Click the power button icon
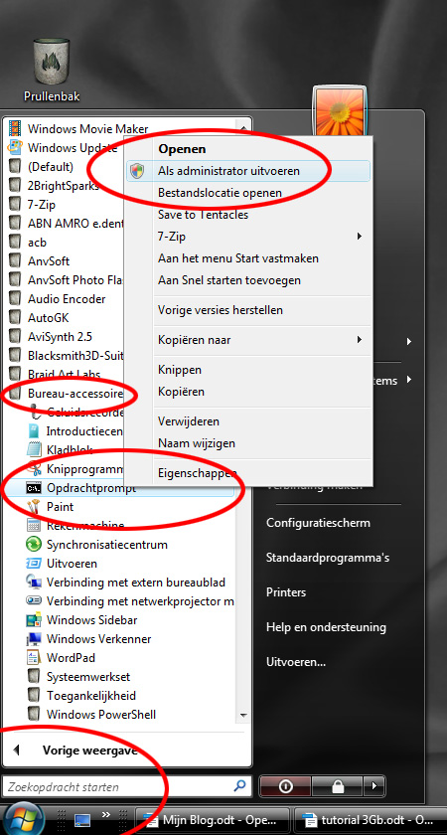The image size is (447, 835). point(285,786)
